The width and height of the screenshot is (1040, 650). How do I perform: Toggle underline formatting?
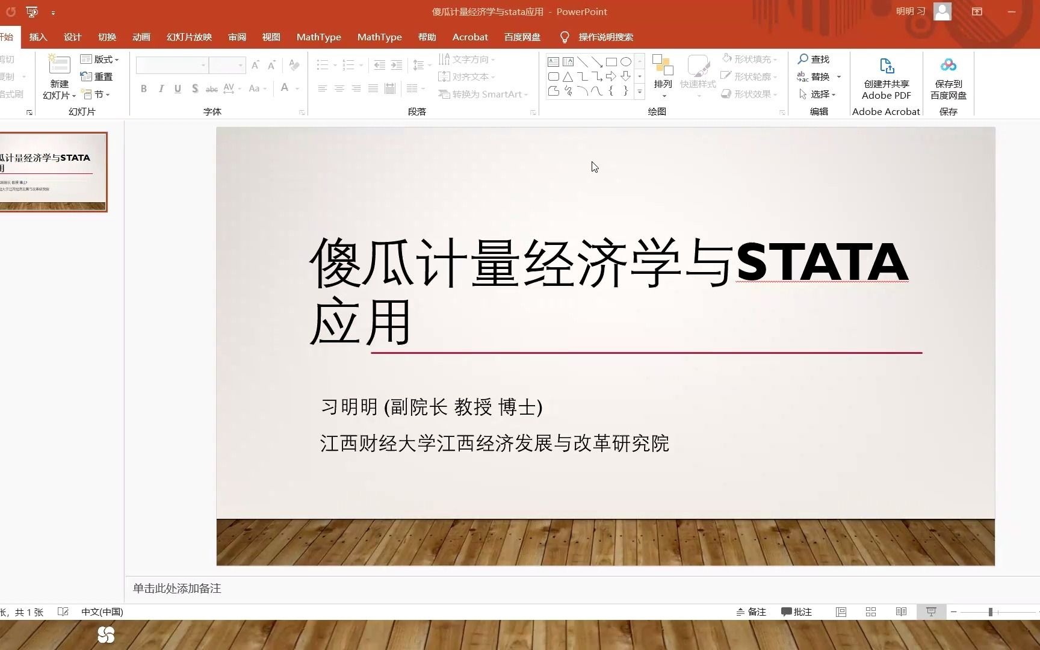178,88
